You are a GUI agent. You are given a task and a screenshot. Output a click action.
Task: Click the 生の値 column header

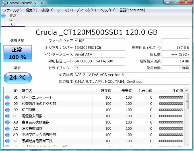click(169, 91)
